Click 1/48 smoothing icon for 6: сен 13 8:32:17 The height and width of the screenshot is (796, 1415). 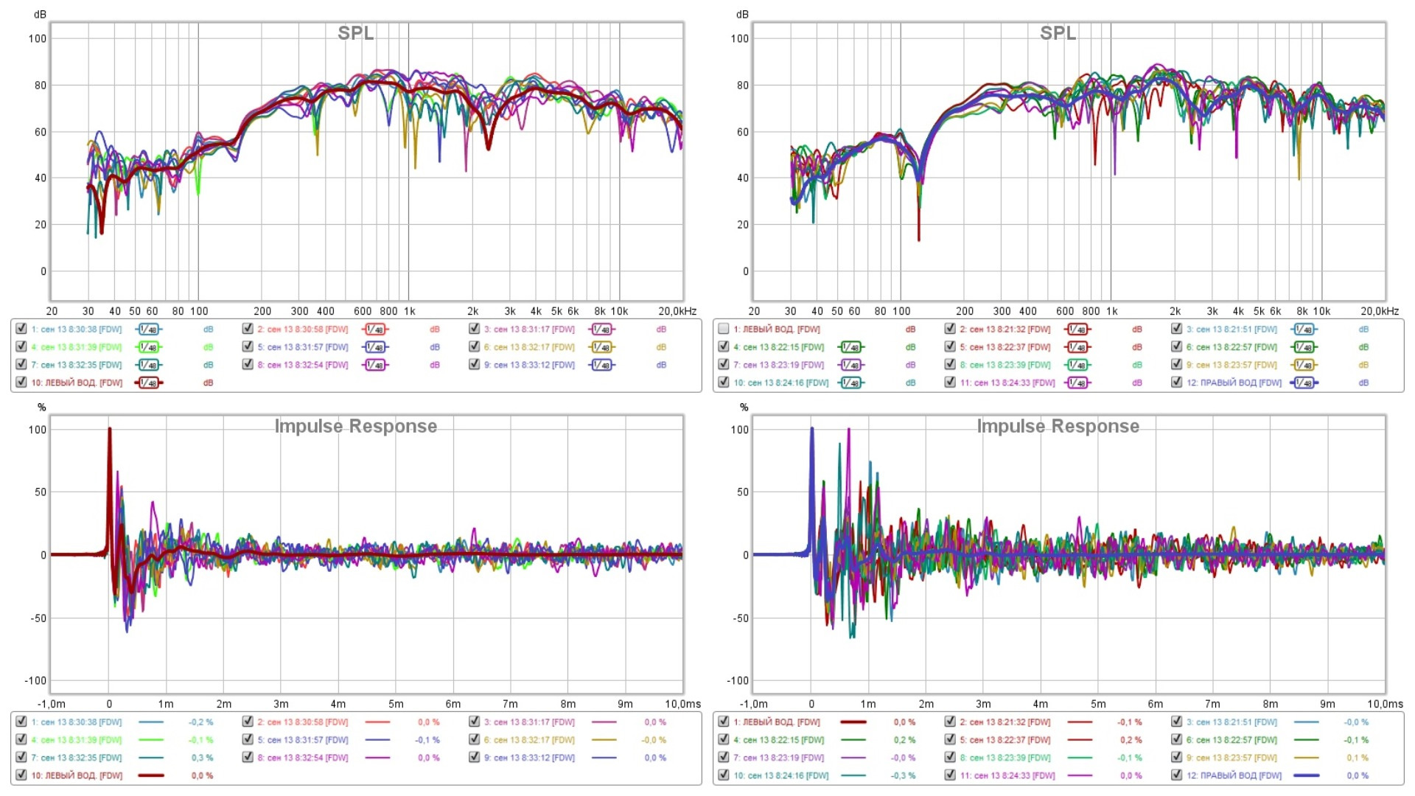(601, 347)
